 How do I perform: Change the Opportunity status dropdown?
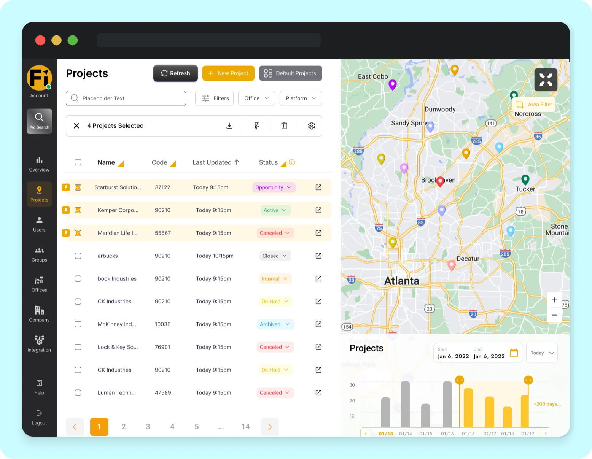click(274, 187)
